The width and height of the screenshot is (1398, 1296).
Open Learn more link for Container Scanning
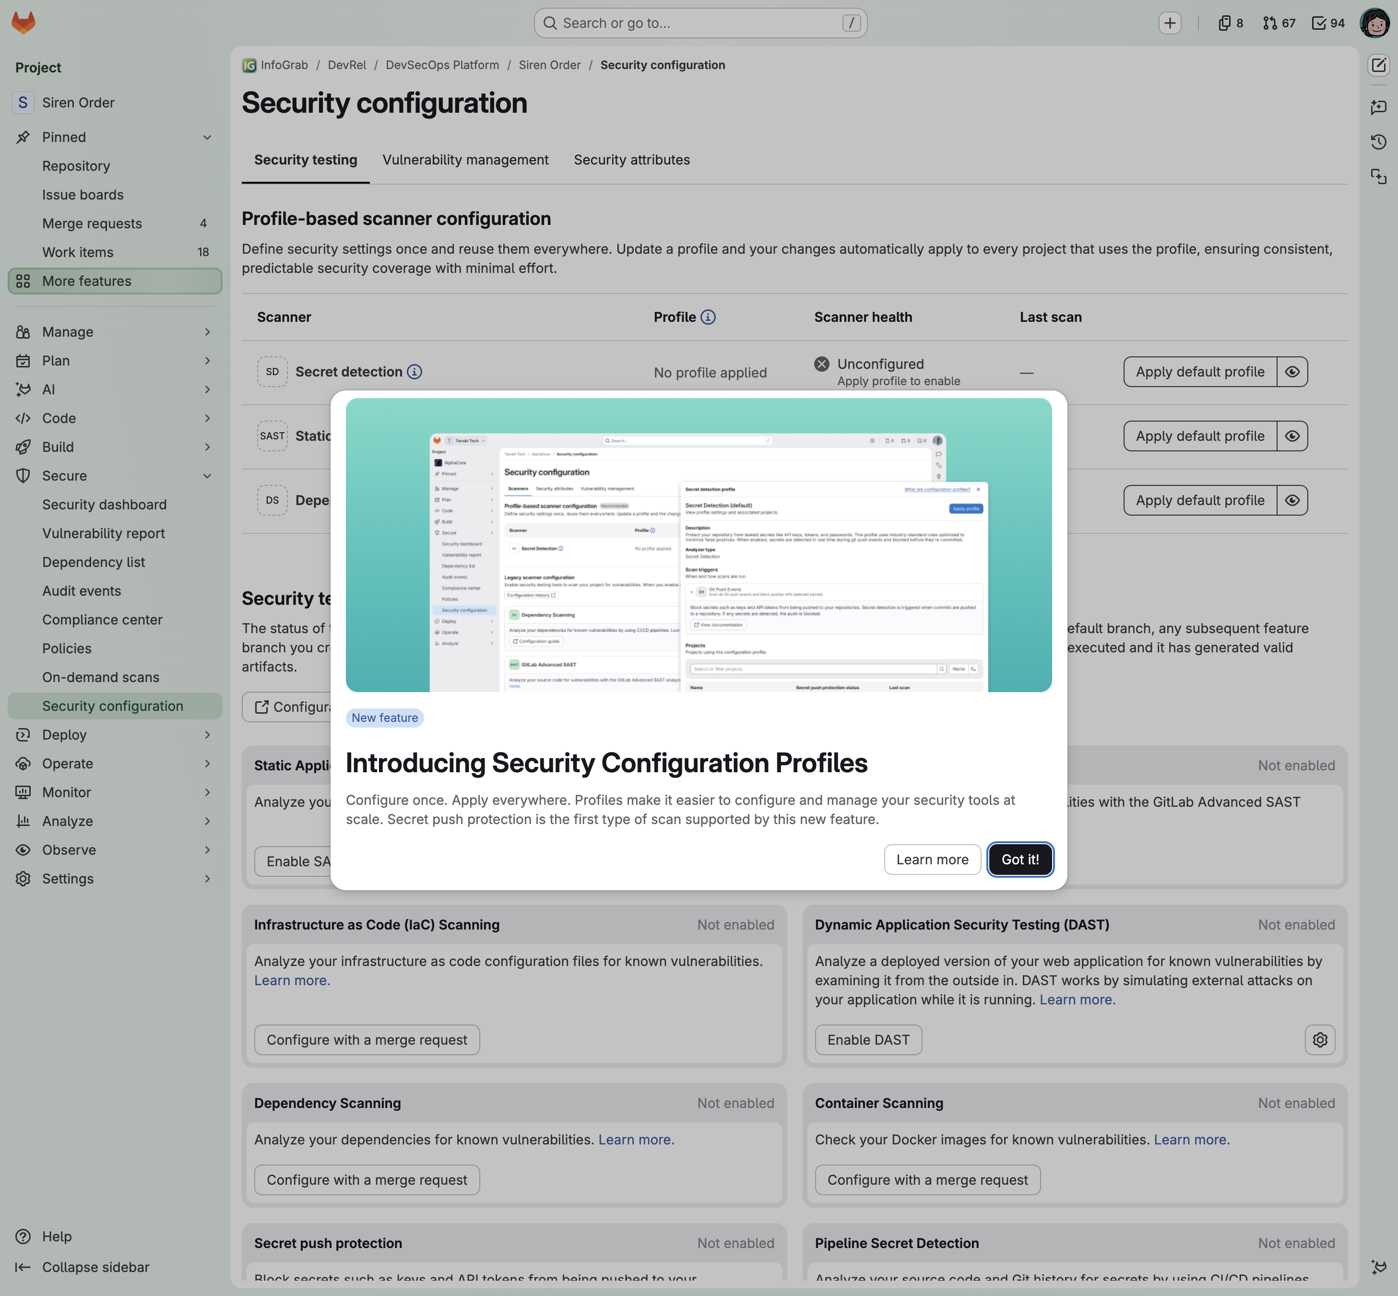1192,1140
